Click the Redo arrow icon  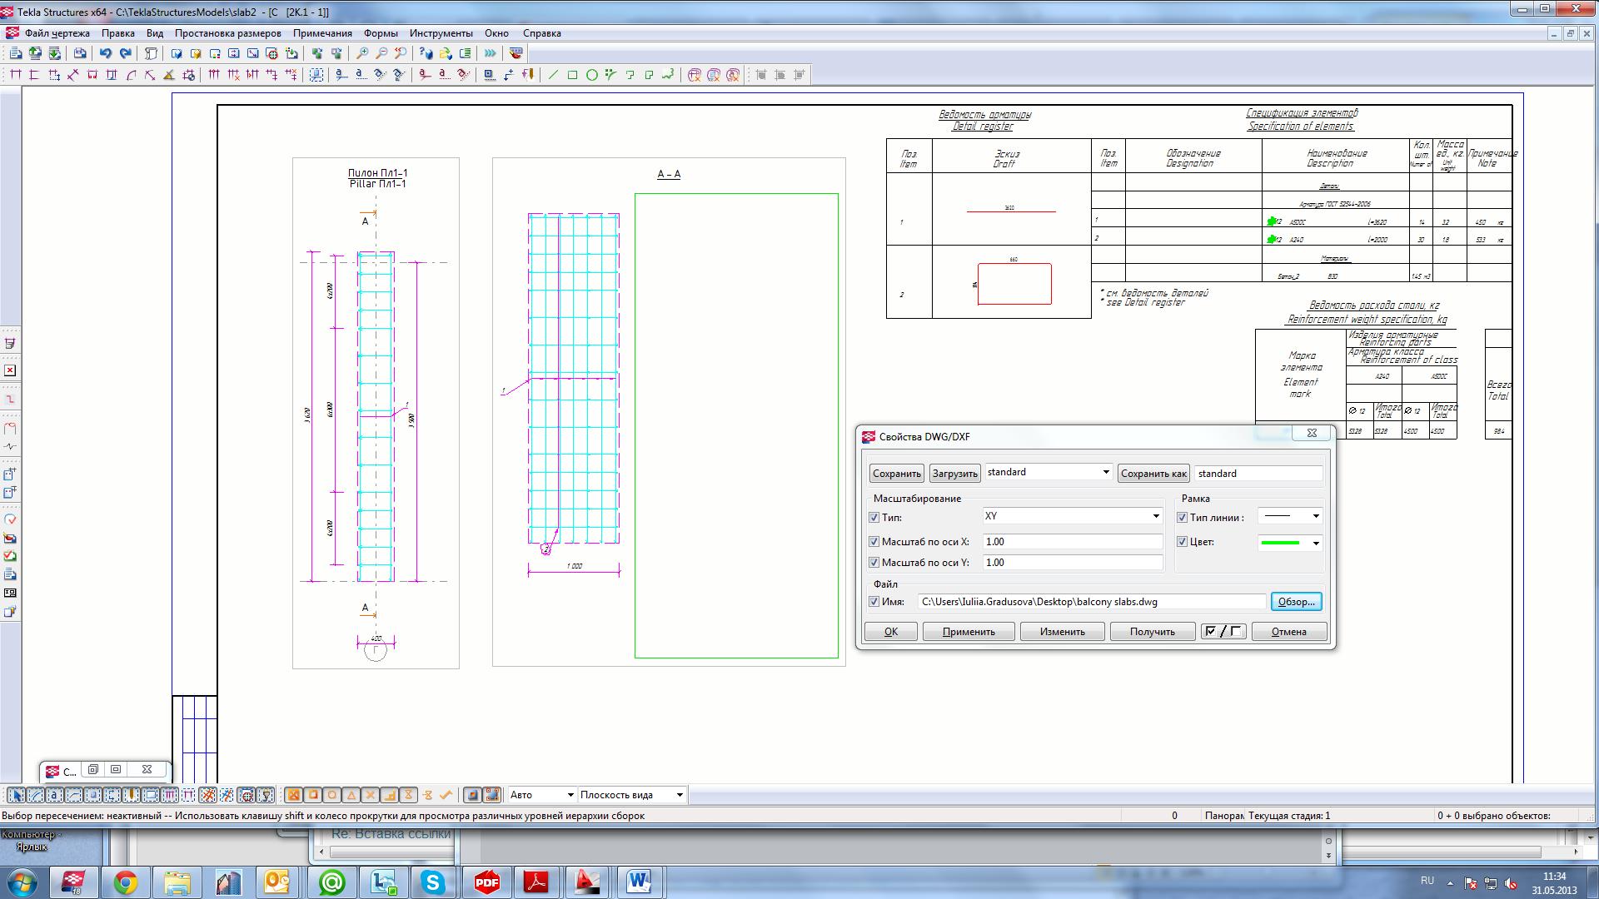(x=126, y=53)
